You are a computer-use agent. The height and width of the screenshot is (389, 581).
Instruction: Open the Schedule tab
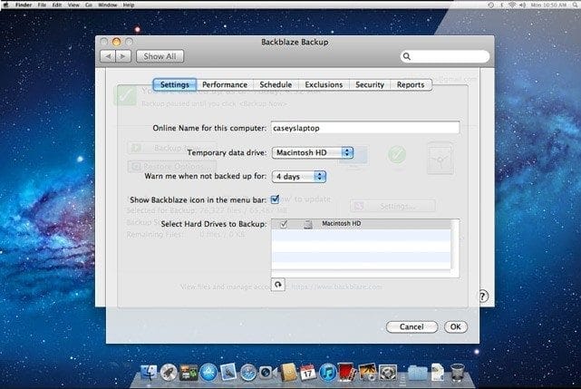[276, 84]
